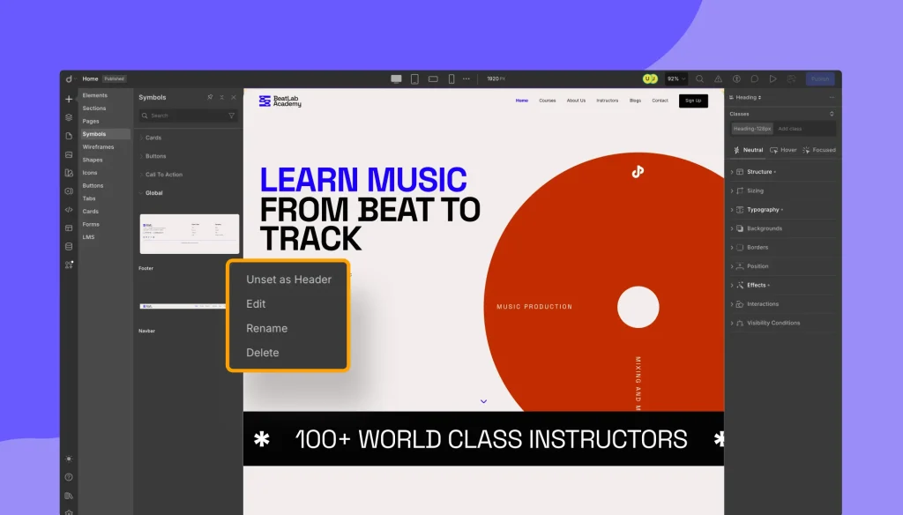The width and height of the screenshot is (903, 515).
Task: Switch to the Hover state
Action: (783, 150)
